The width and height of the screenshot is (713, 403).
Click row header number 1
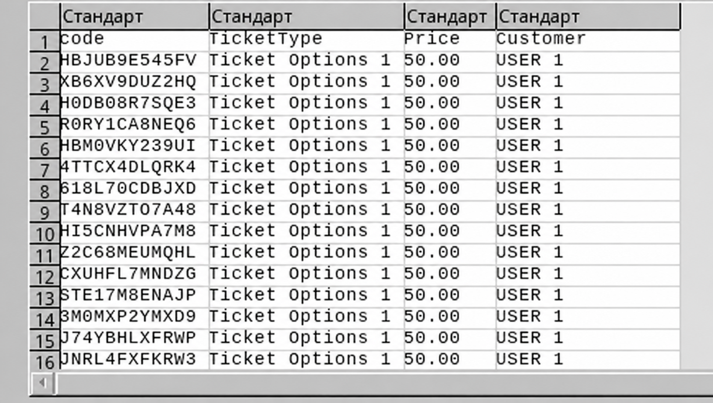point(45,41)
